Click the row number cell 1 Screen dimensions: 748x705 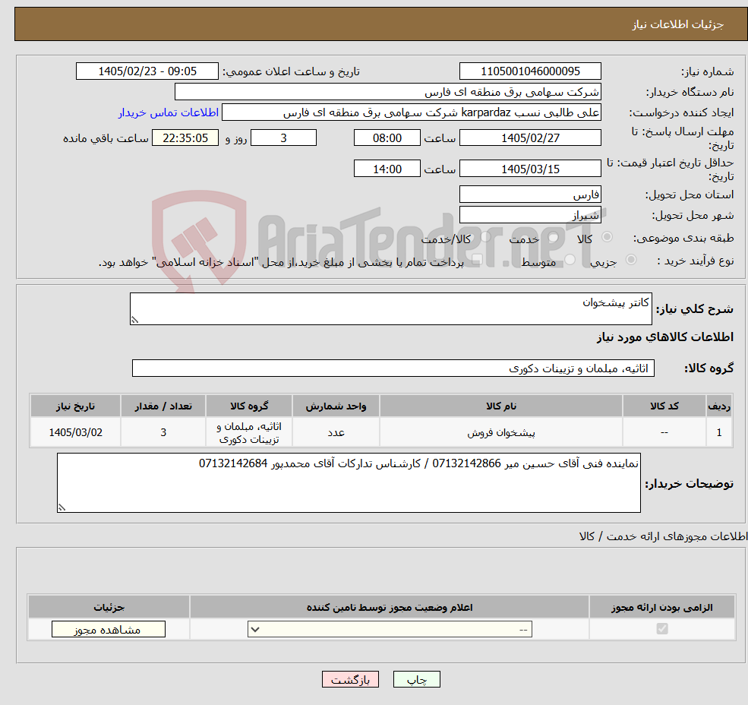[719, 432]
